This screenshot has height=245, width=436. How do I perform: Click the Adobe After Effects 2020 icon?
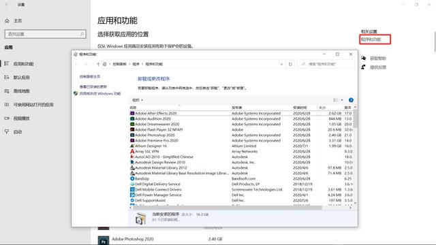pyautogui.click(x=132, y=114)
